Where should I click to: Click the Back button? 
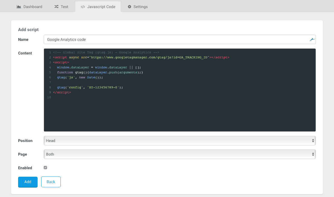tap(51, 182)
